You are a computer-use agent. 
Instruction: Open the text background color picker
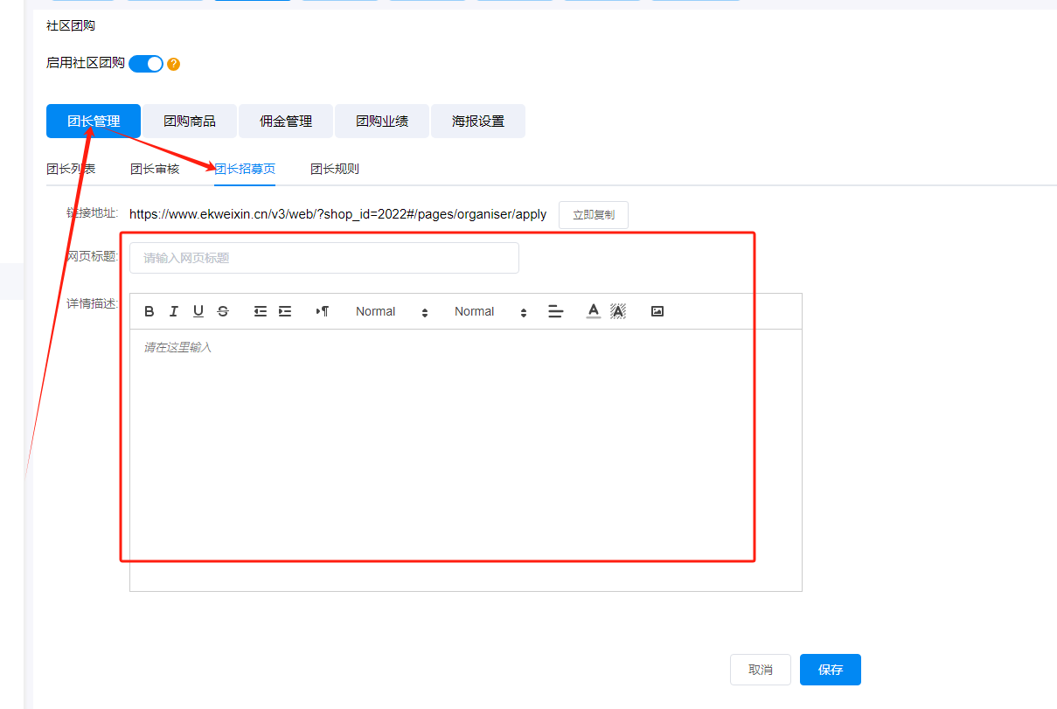coord(618,311)
